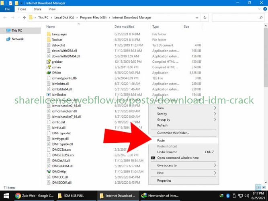Image resolution: width=268 pixels, height=201 pixels.
Task: Click the search magnifier icon
Action: pyautogui.click(x=261, y=17)
